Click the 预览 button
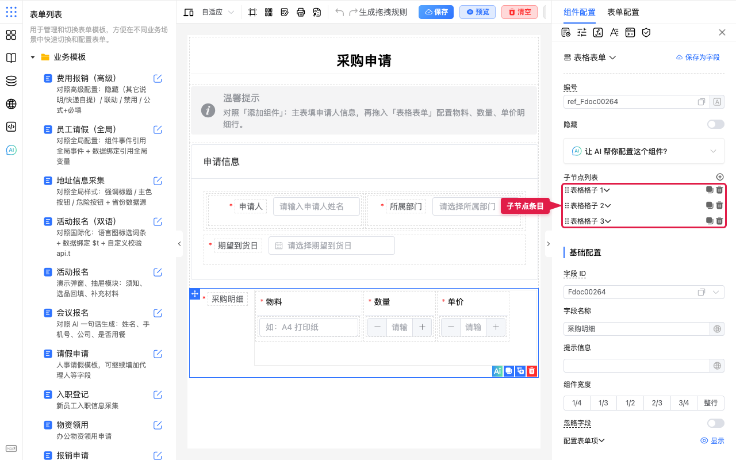Viewport: 736px width, 460px height. pos(477,12)
